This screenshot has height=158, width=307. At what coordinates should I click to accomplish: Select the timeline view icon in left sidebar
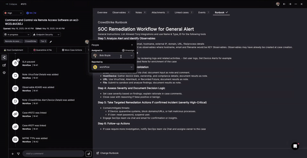tap(4, 57)
